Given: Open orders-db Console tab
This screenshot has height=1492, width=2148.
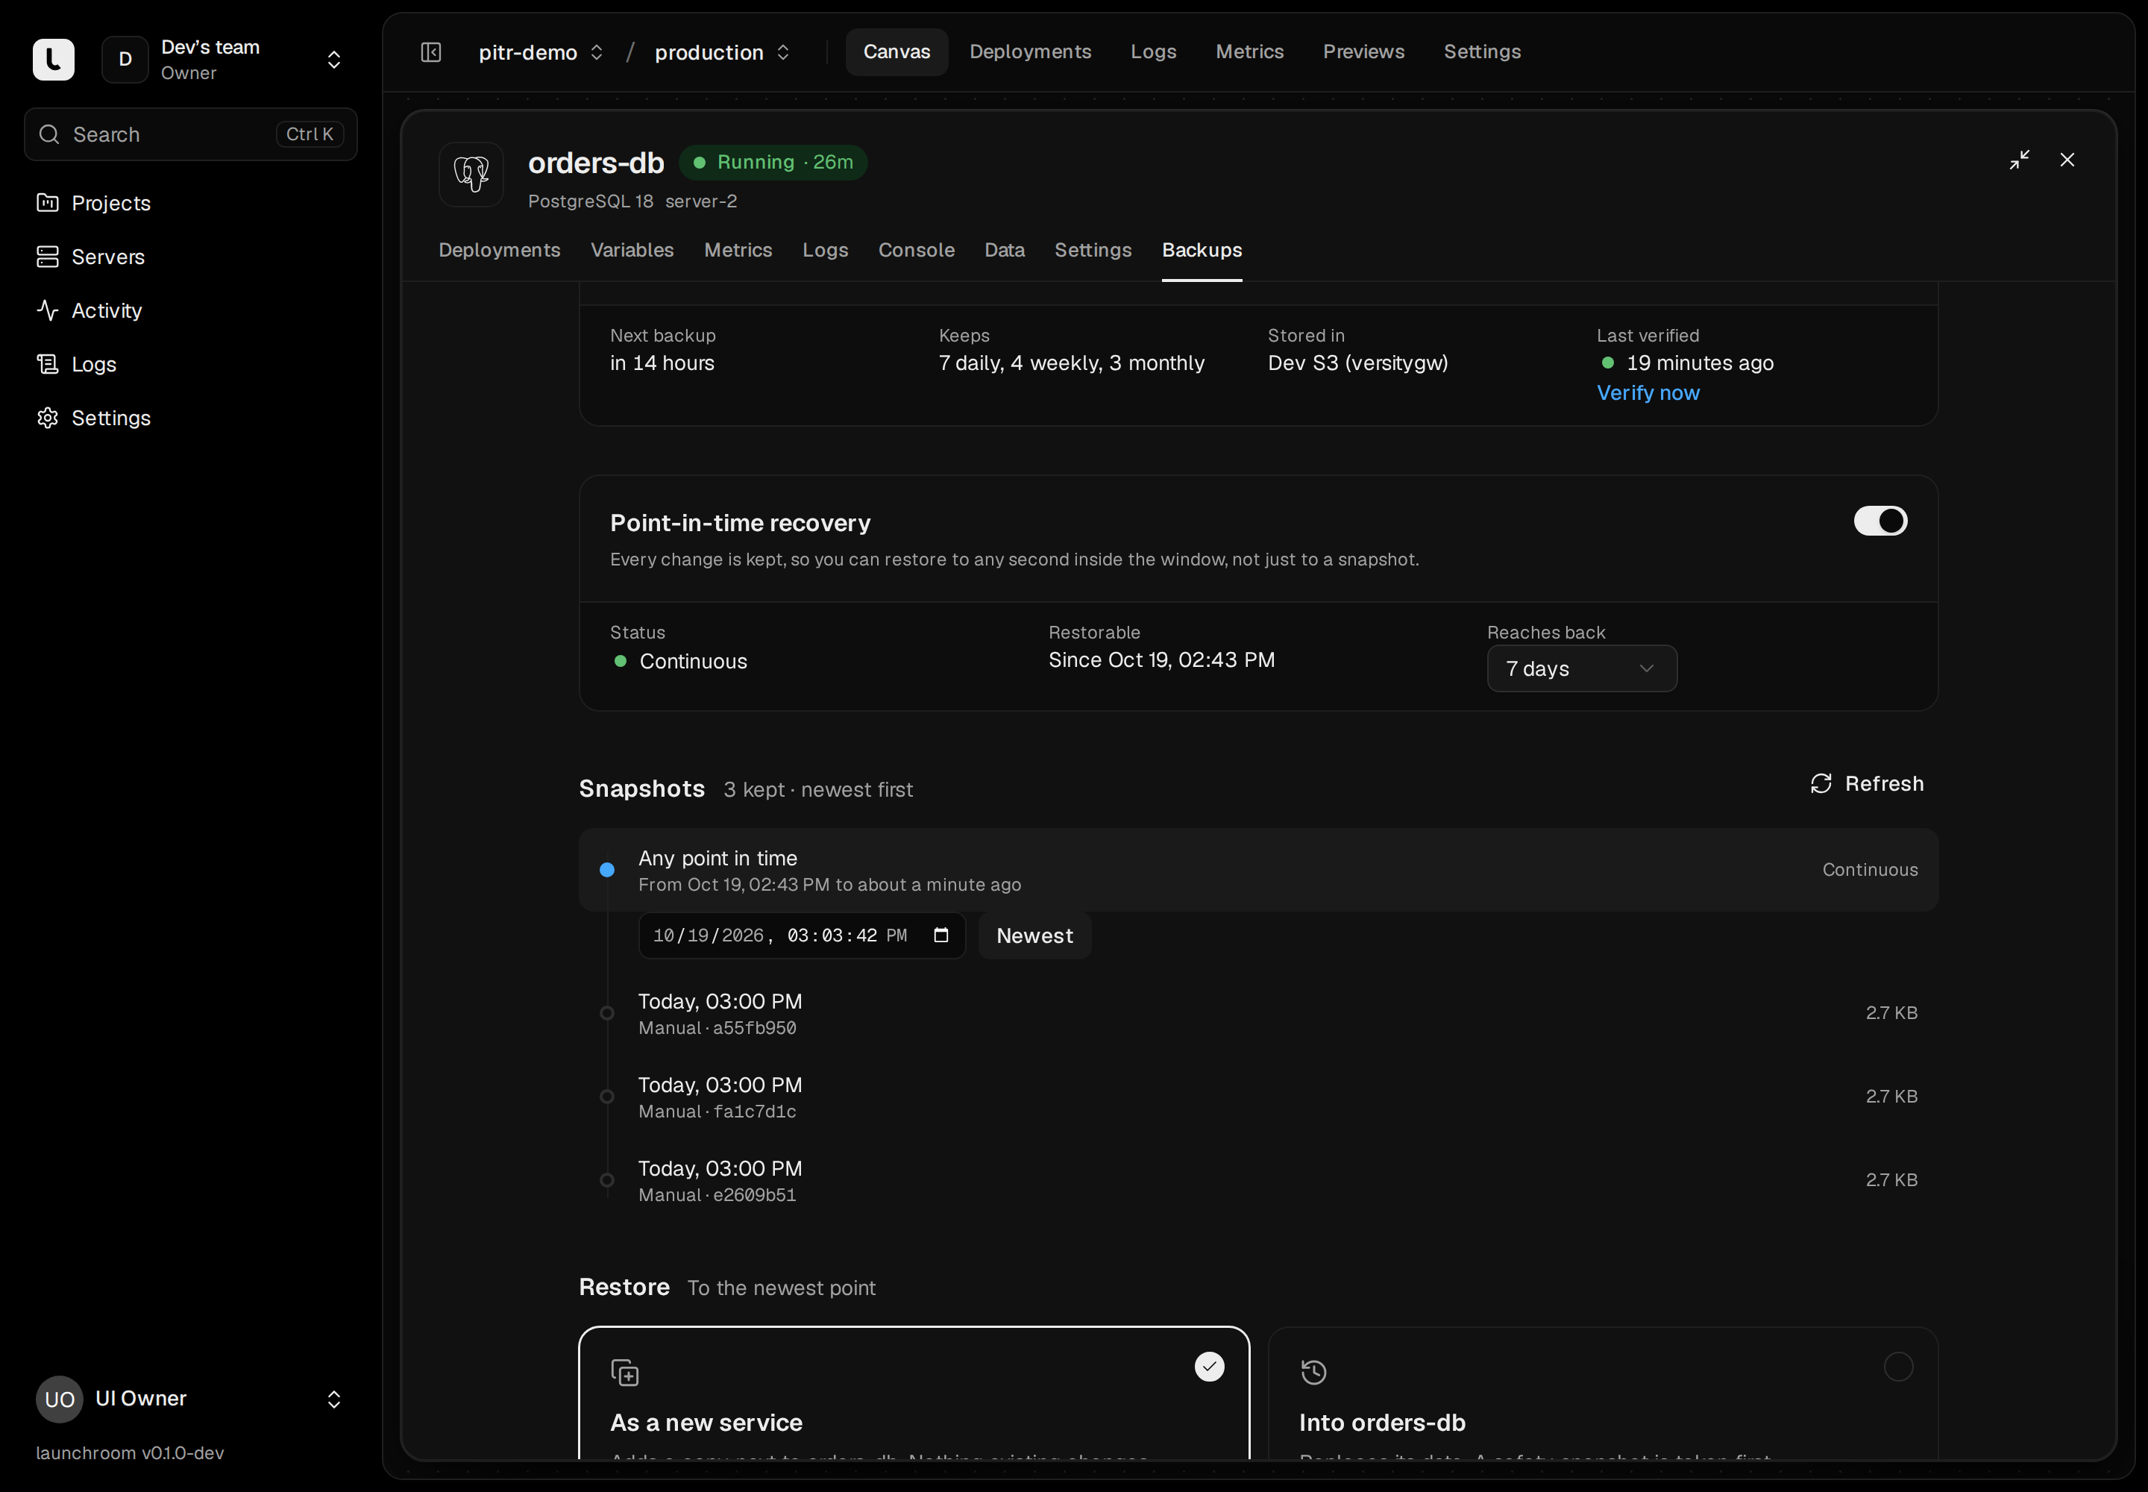Looking at the screenshot, I should click(916, 250).
